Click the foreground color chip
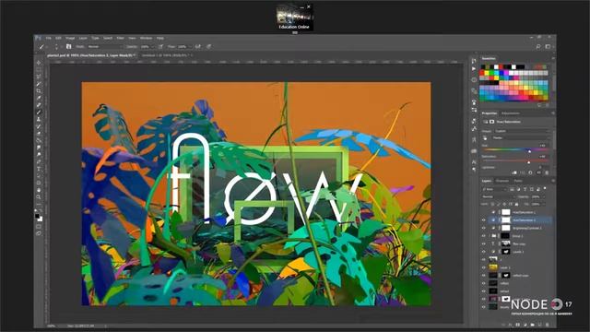The width and height of the screenshot is (590, 332). 37,216
